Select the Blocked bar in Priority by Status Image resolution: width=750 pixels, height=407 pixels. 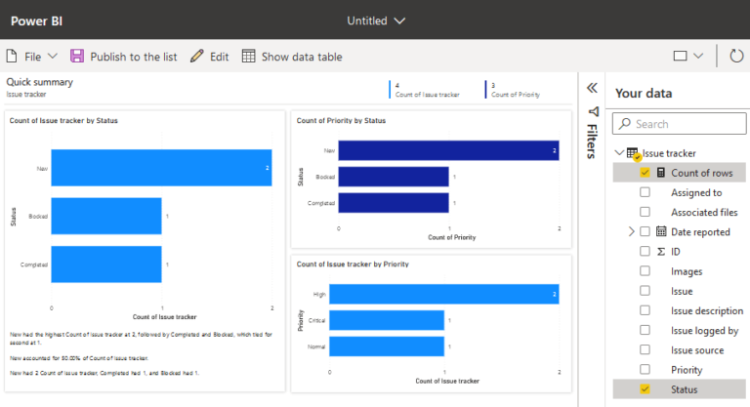pyautogui.click(x=394, y=177)
